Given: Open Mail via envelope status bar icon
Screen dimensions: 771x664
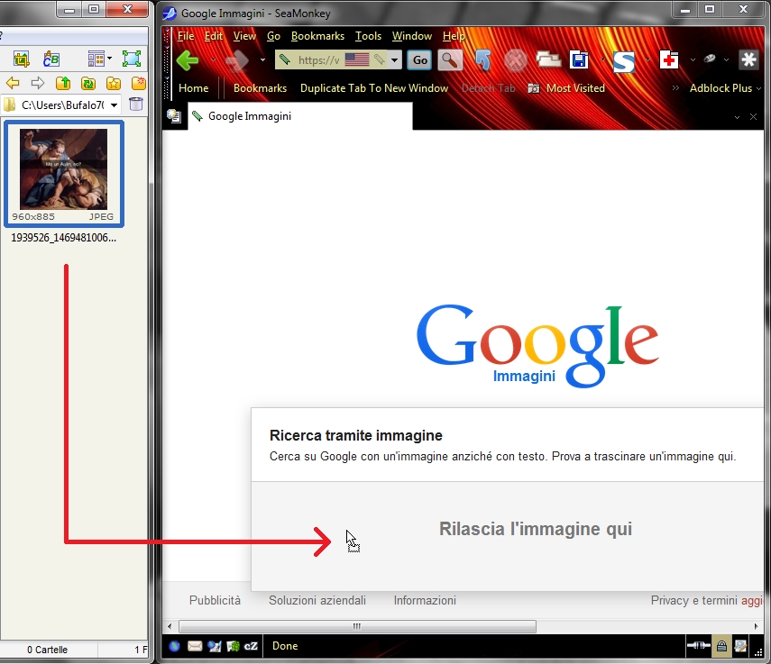Looking at the screenshot, I should click(x=195, y=646).
